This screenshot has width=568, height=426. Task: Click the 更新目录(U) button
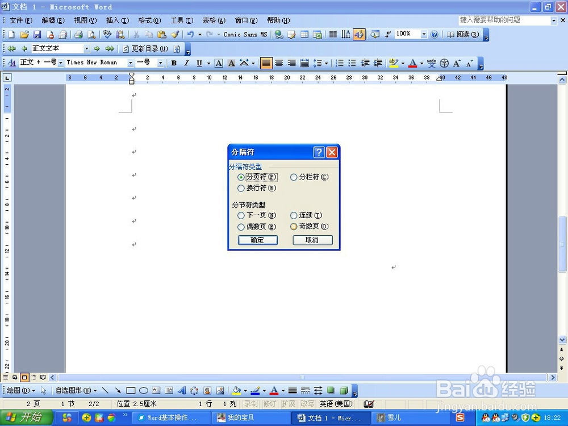[145, 48]
